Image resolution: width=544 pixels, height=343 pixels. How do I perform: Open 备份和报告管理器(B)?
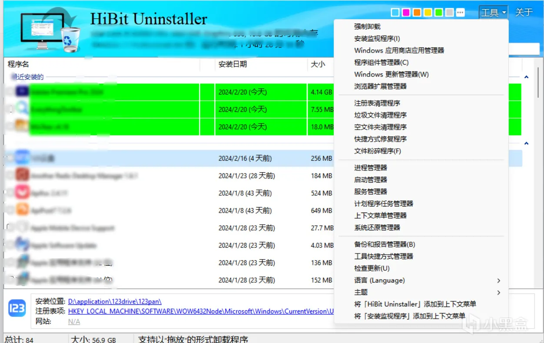click(385, 244)
